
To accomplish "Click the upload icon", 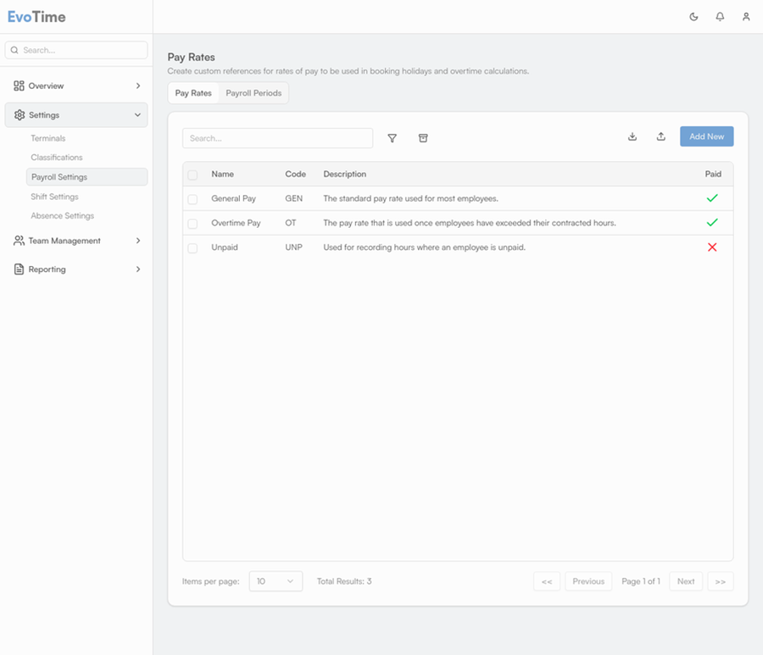I will (x=661, y=136).
